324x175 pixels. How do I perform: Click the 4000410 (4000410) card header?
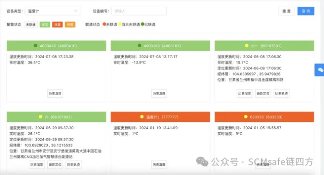click(56, 45)
